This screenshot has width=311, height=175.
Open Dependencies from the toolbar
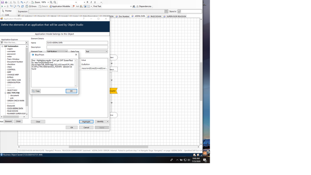144,6
